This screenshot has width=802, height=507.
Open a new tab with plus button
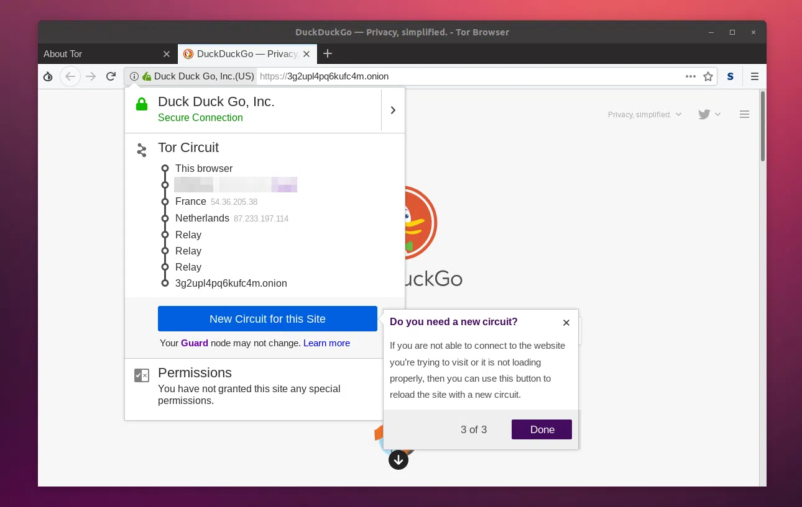pyautogui.click(x=328, y=54)
